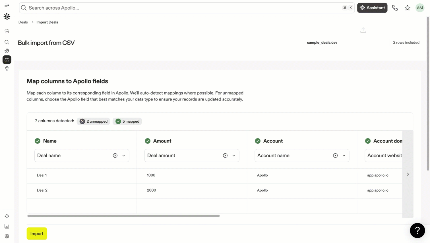Viewport: 430px width, 243px height.
Task: Click the star favorites icon
Action: [408, 8]
